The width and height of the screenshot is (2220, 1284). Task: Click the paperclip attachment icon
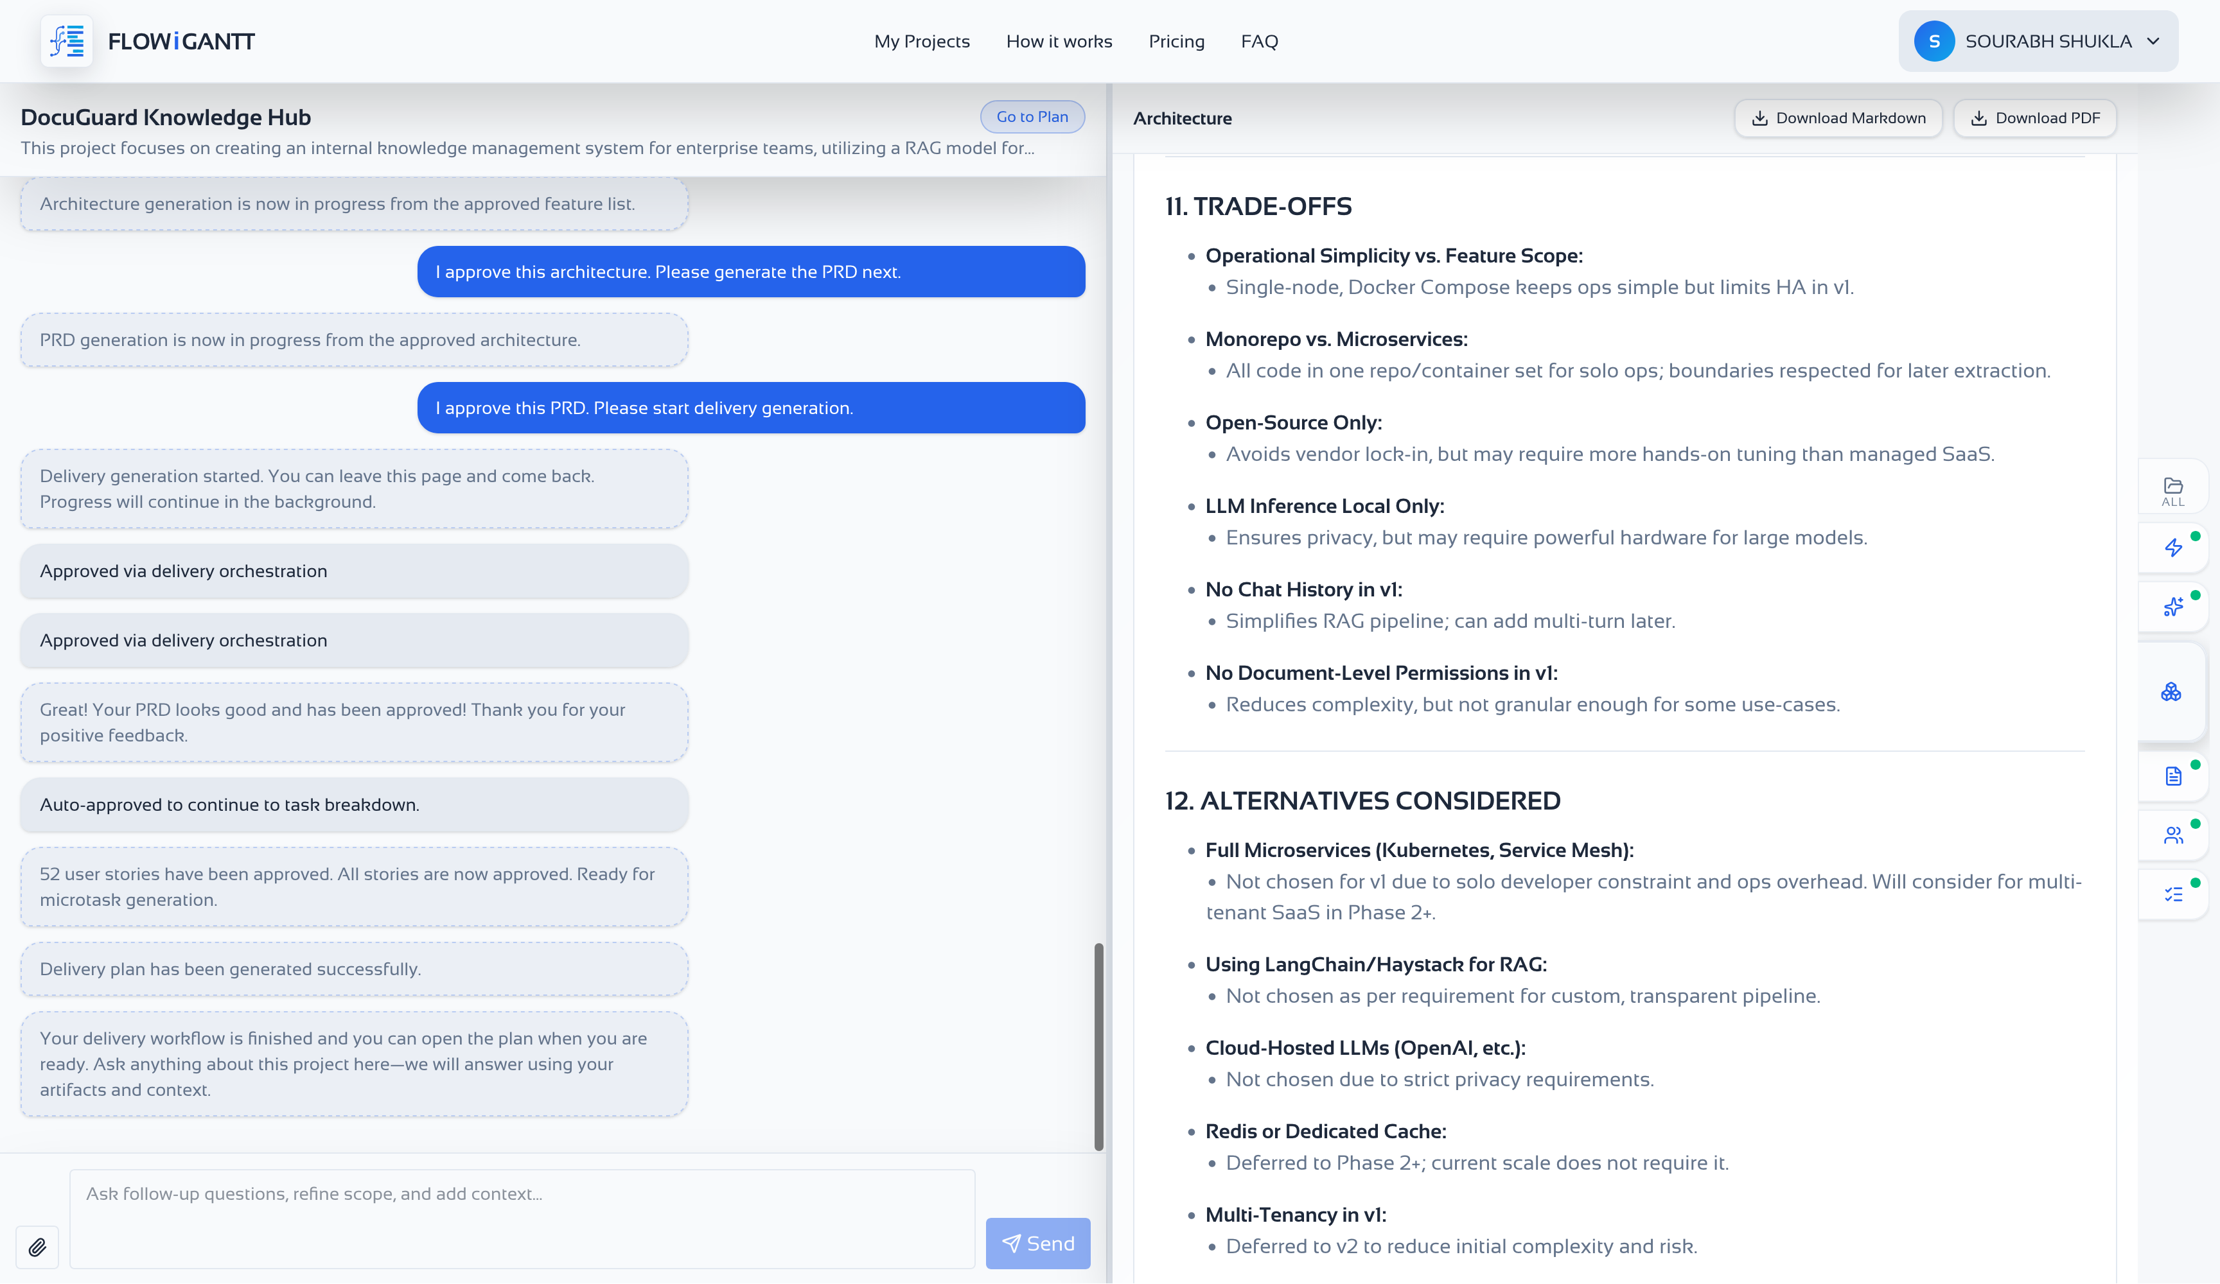pyautogui.click(x=37, y=1247)
